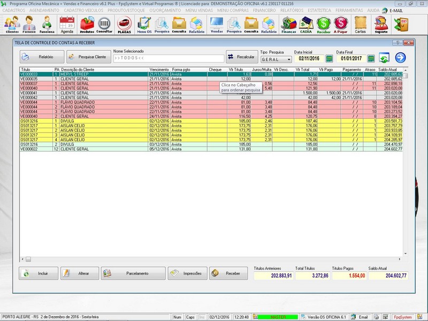Select title VE000022 in the table
This screenshot has width=428, height=321.
pos(29,149)
